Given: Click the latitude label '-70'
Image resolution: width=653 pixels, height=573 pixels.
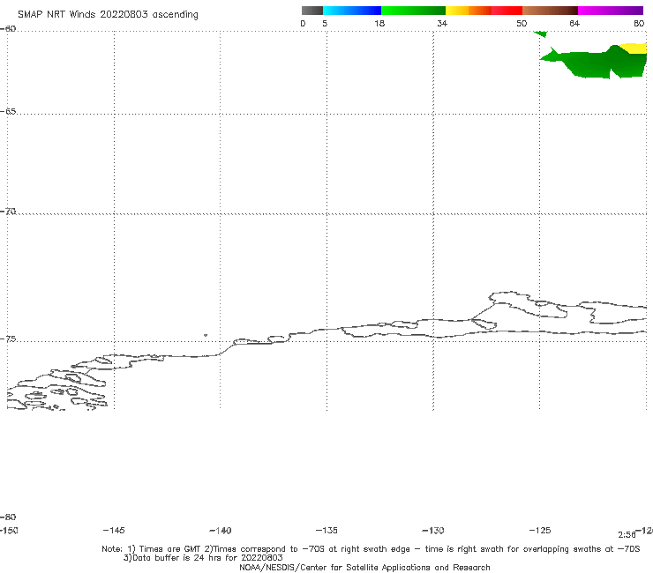Looking at the screenshot, I should 8,212.
